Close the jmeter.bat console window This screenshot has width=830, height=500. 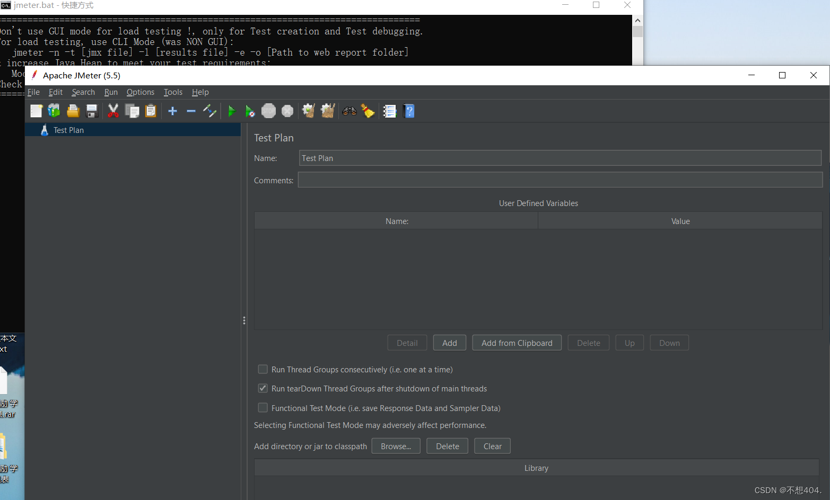627,5
